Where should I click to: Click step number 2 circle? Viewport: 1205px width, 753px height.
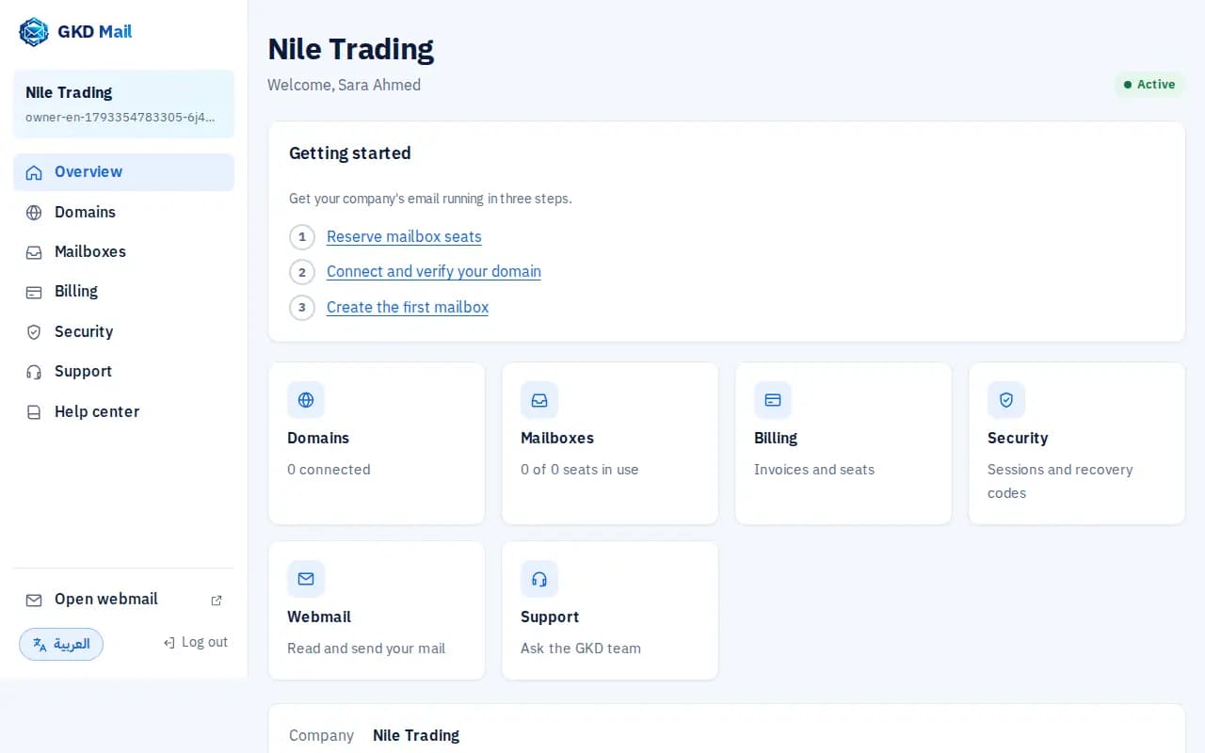(302, 272)
